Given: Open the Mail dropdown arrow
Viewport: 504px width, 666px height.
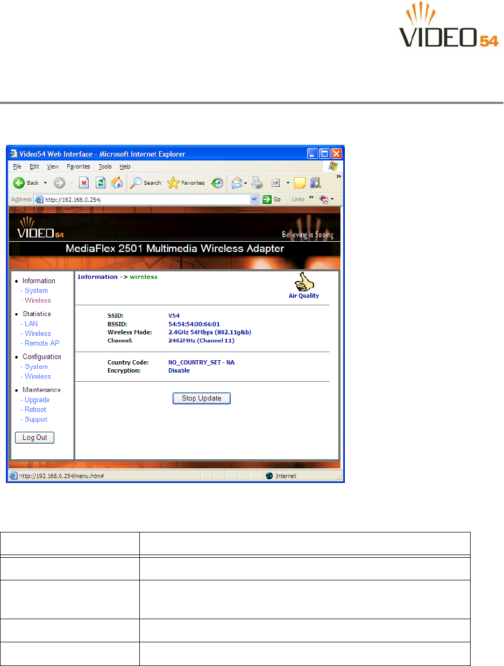Looking at the screenshot, I should click(x=245, y=183).
